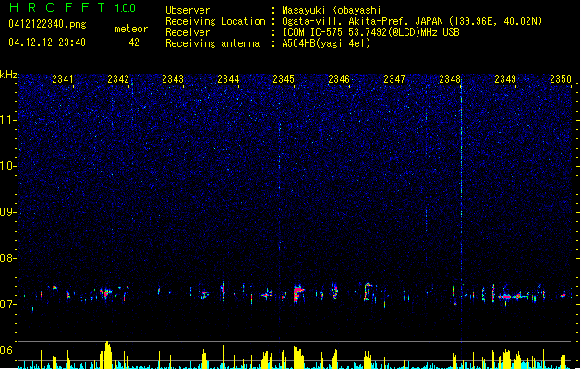The width and height of the screenshot is (581, 369).
Task: Click the A504HB(yagi 4el) antenna text
Action: pyautogui.click(x=326, y=43)
